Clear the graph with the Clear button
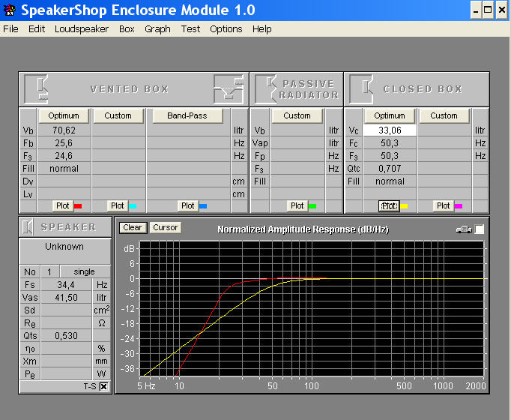The width and height of the screenshot is (511, 420). click(x=133, y=227)
